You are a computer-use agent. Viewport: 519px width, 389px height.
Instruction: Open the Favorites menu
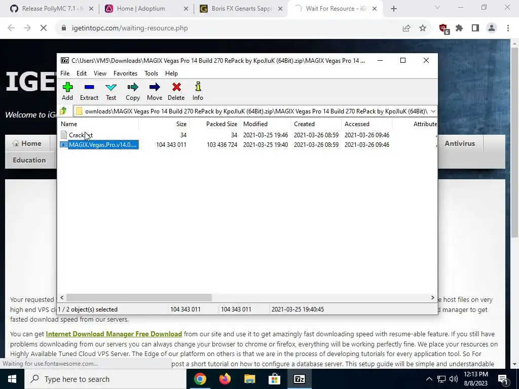coord(126,73)
